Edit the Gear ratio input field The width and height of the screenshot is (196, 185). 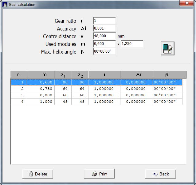pyautogui.click(x=104, y=21)
